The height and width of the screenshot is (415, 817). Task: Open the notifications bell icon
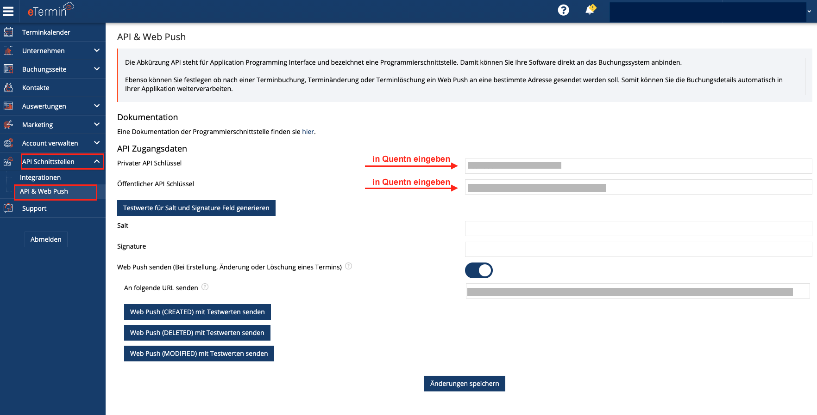[590, 10]
